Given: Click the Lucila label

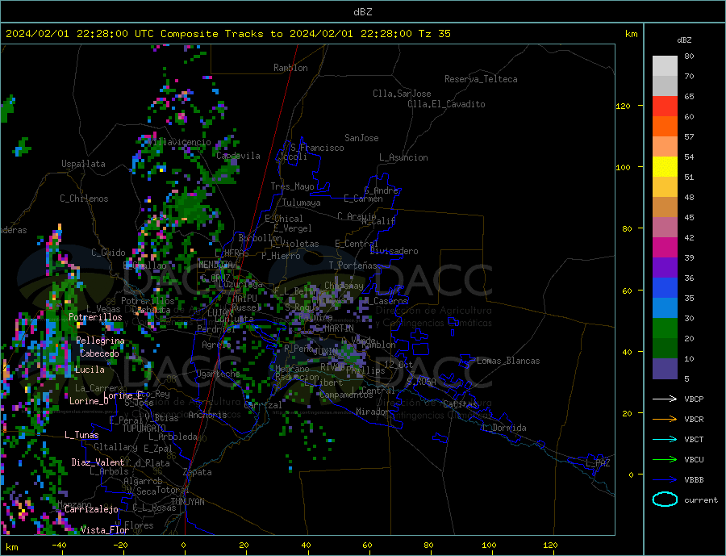Looking at the screenshot, I should 90,370.
